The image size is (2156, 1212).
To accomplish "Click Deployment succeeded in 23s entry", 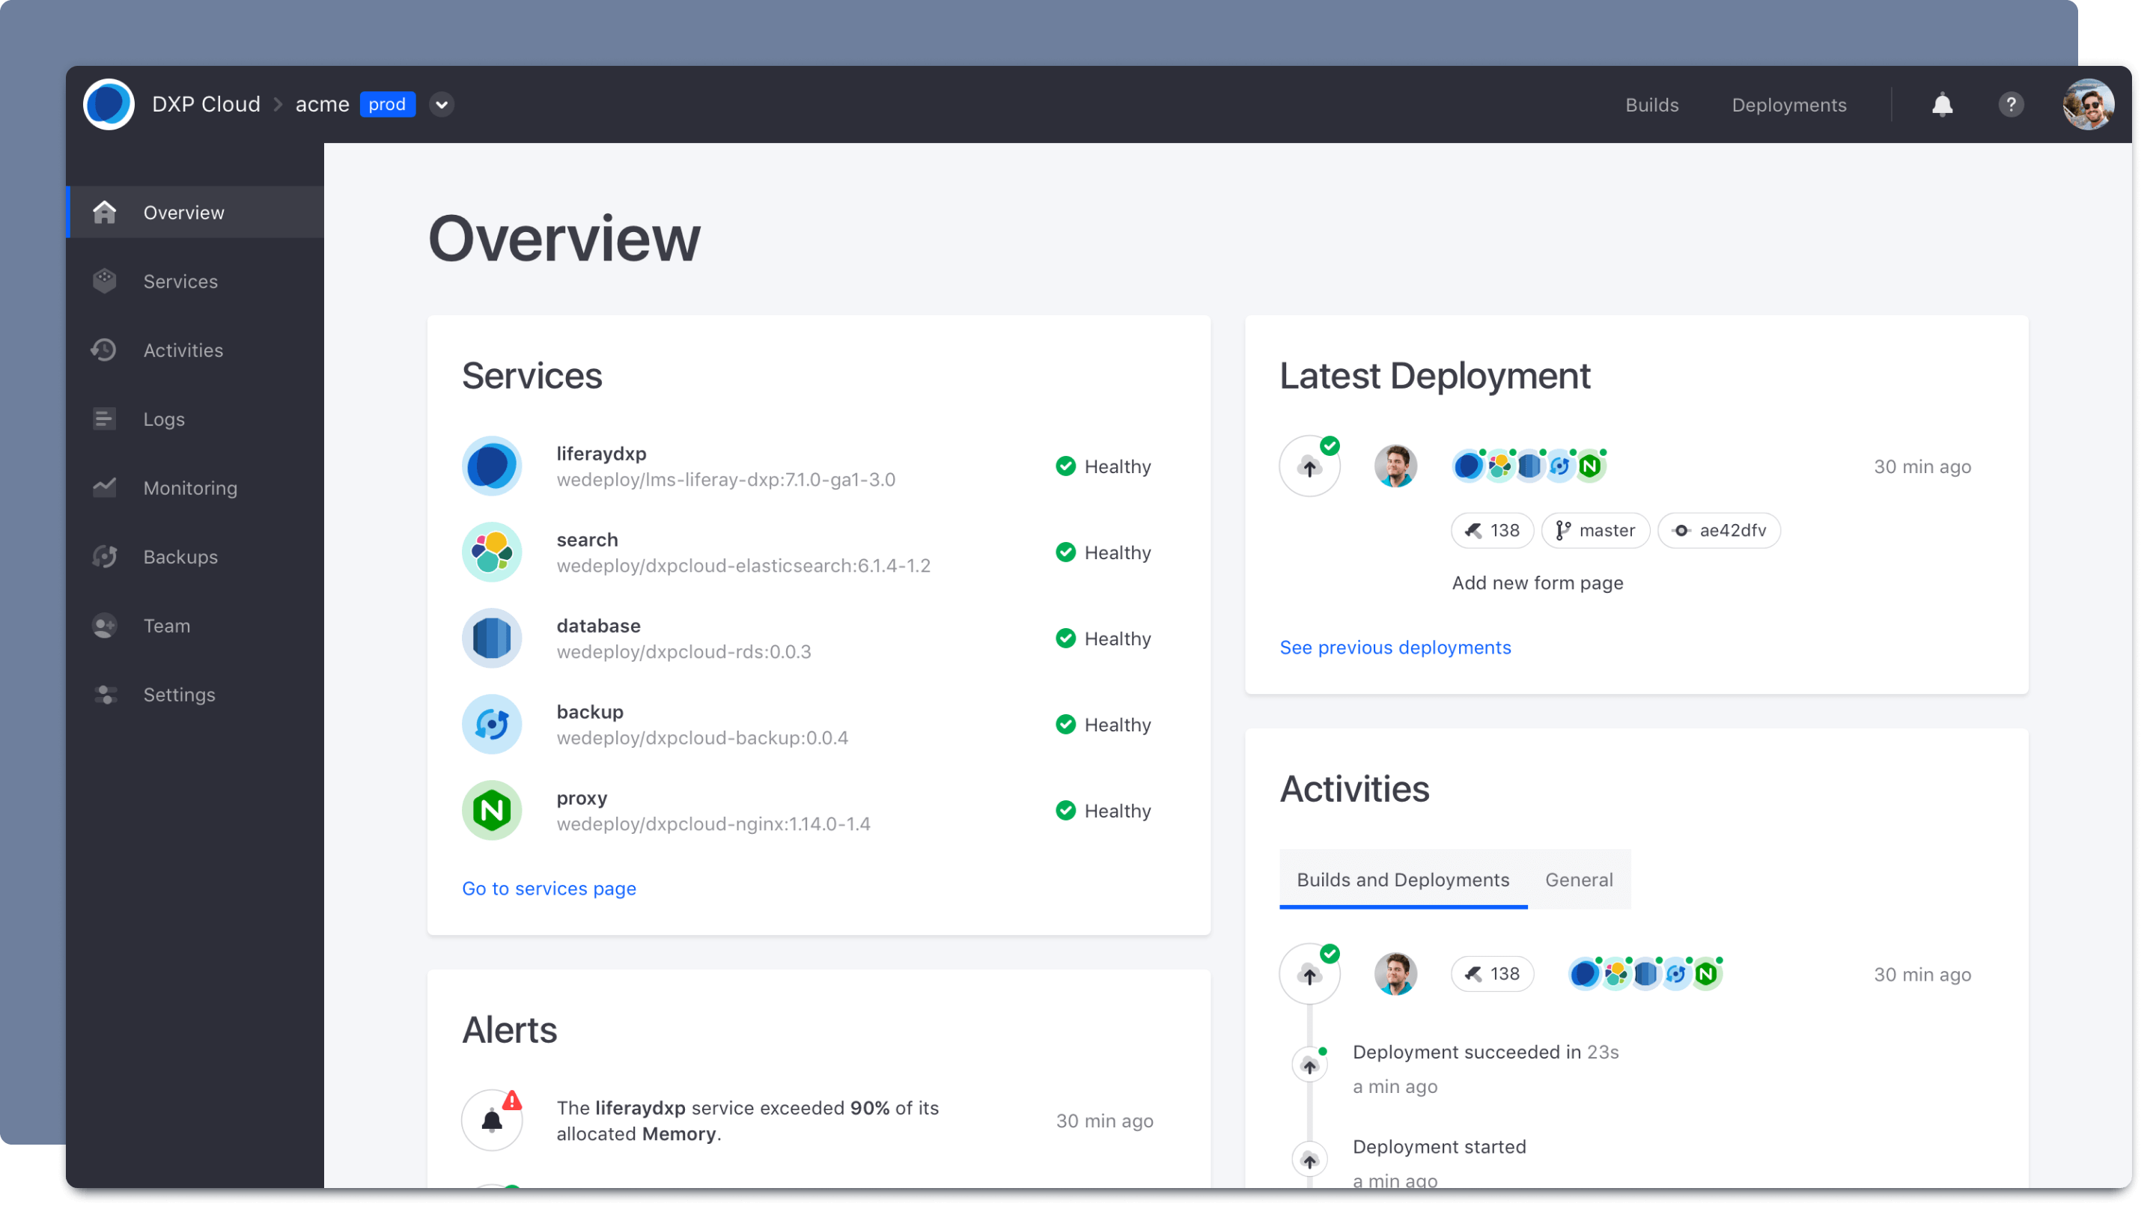I will [x=1485, y=1052].
